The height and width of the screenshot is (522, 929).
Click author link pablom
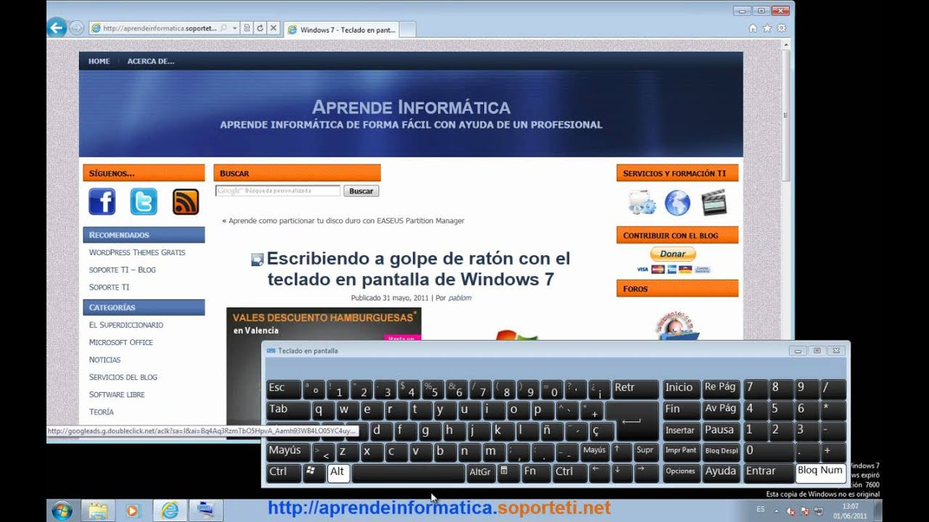point(459,298)
